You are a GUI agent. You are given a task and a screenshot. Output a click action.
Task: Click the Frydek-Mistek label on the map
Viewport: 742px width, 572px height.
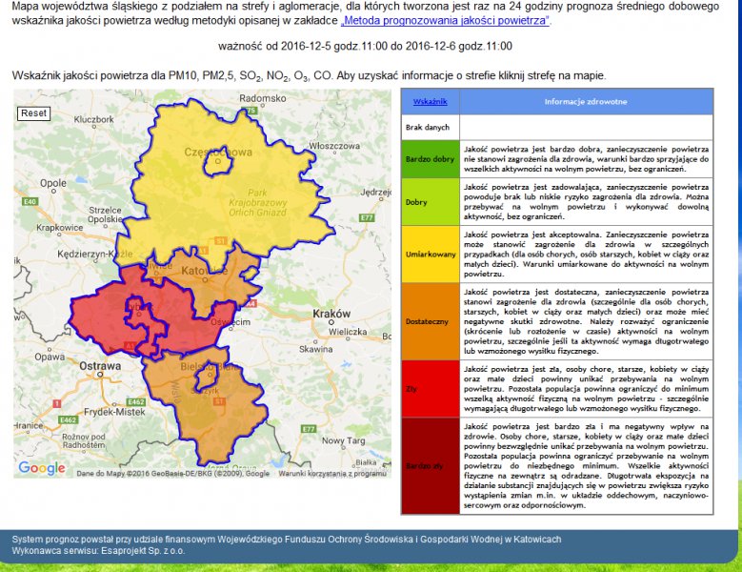[x=114, y=412]
